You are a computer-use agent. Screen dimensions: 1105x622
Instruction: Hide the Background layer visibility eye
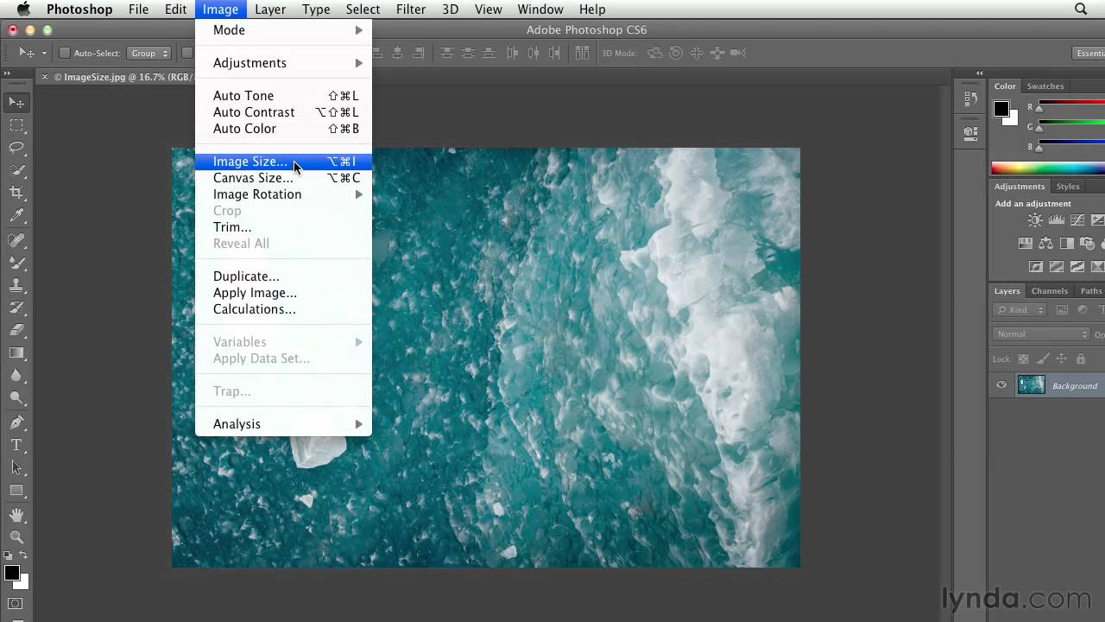click(x=1001, y=385)
